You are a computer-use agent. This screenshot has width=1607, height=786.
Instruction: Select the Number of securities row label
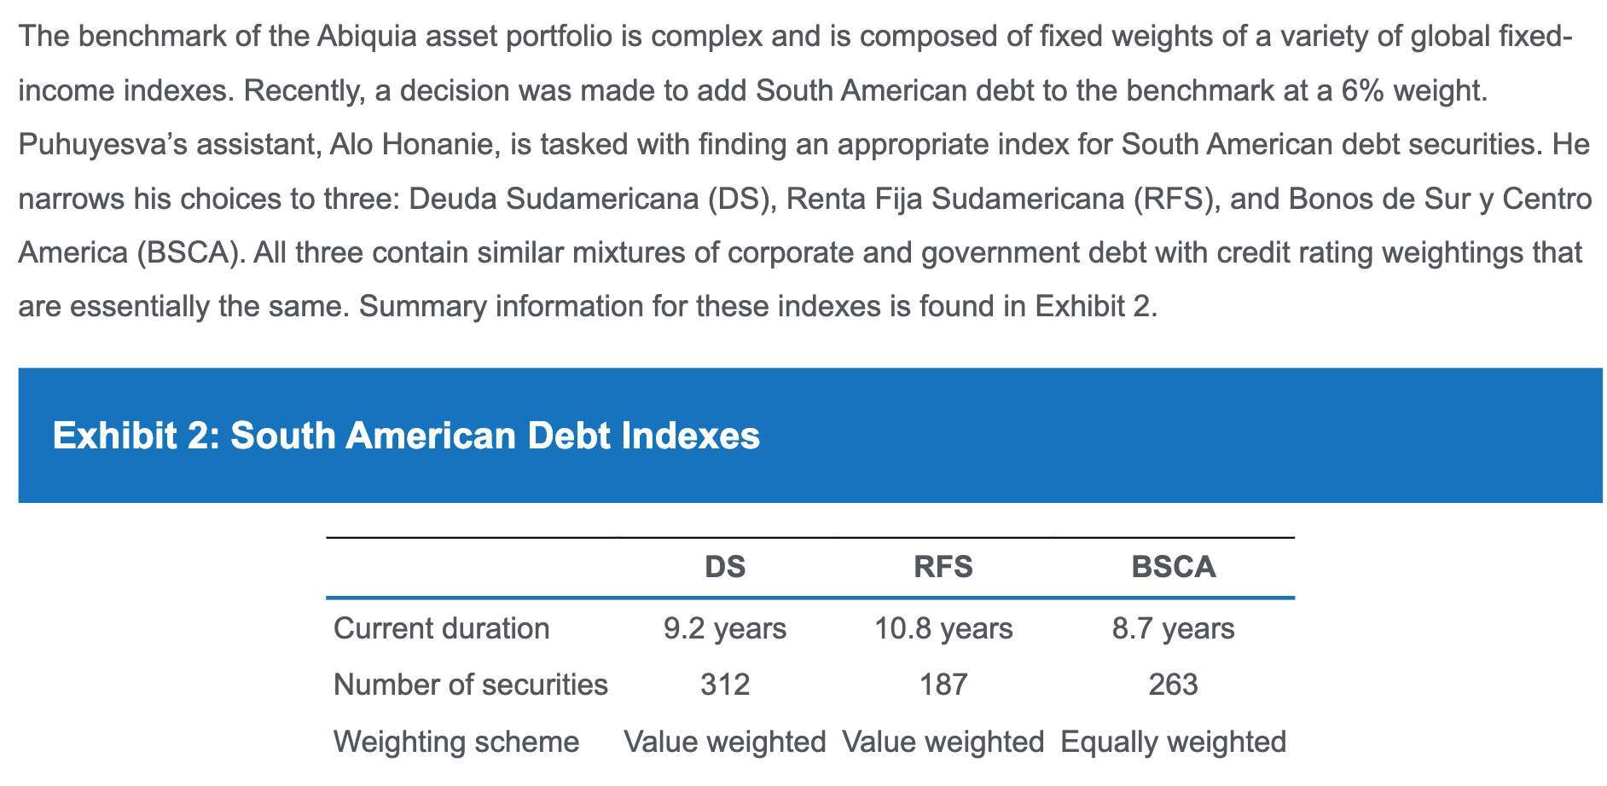coord(470,685)
